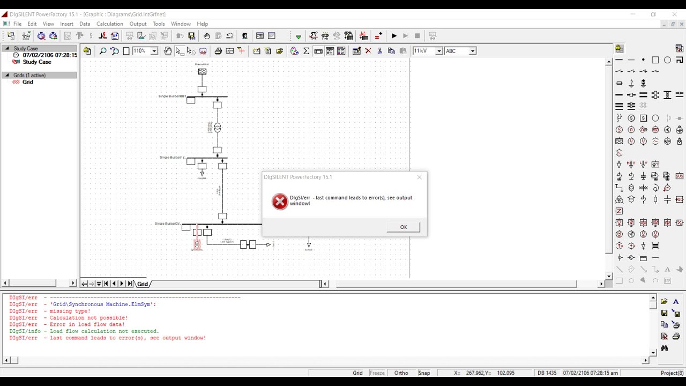Viewport: 686px width, 386px height.
Task: Select the RLC element in drawing toolbox
Action: [680, 199]
